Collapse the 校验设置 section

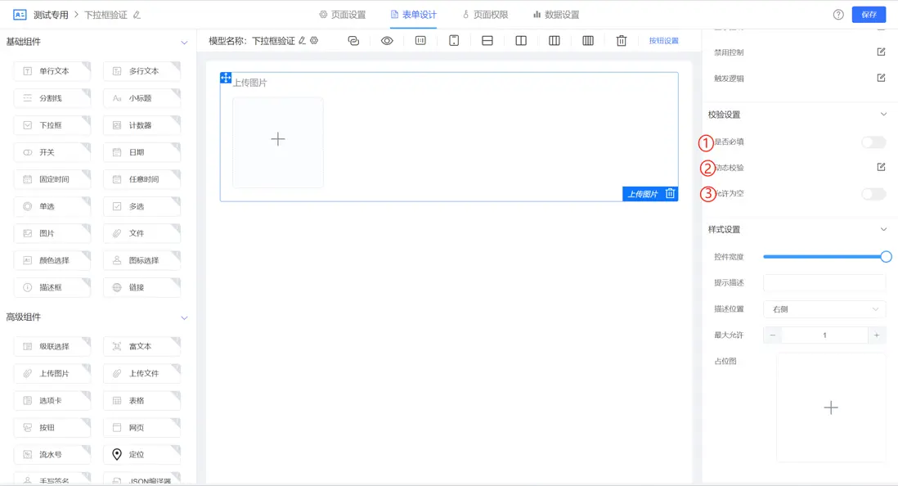tap(882, 115)
